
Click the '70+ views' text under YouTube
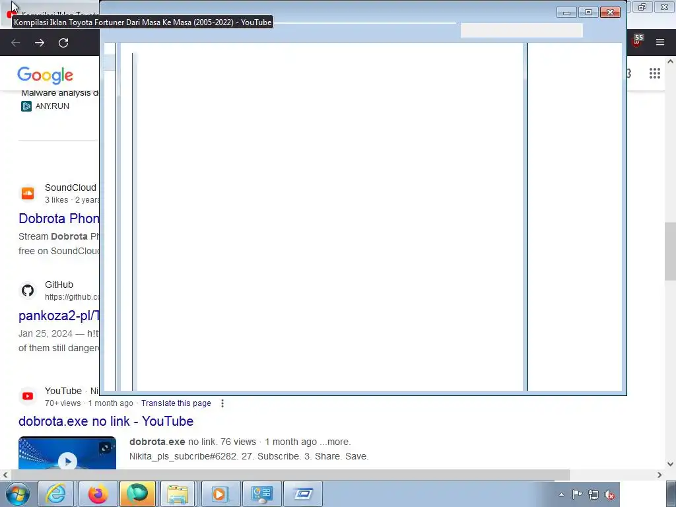[63, 403]
